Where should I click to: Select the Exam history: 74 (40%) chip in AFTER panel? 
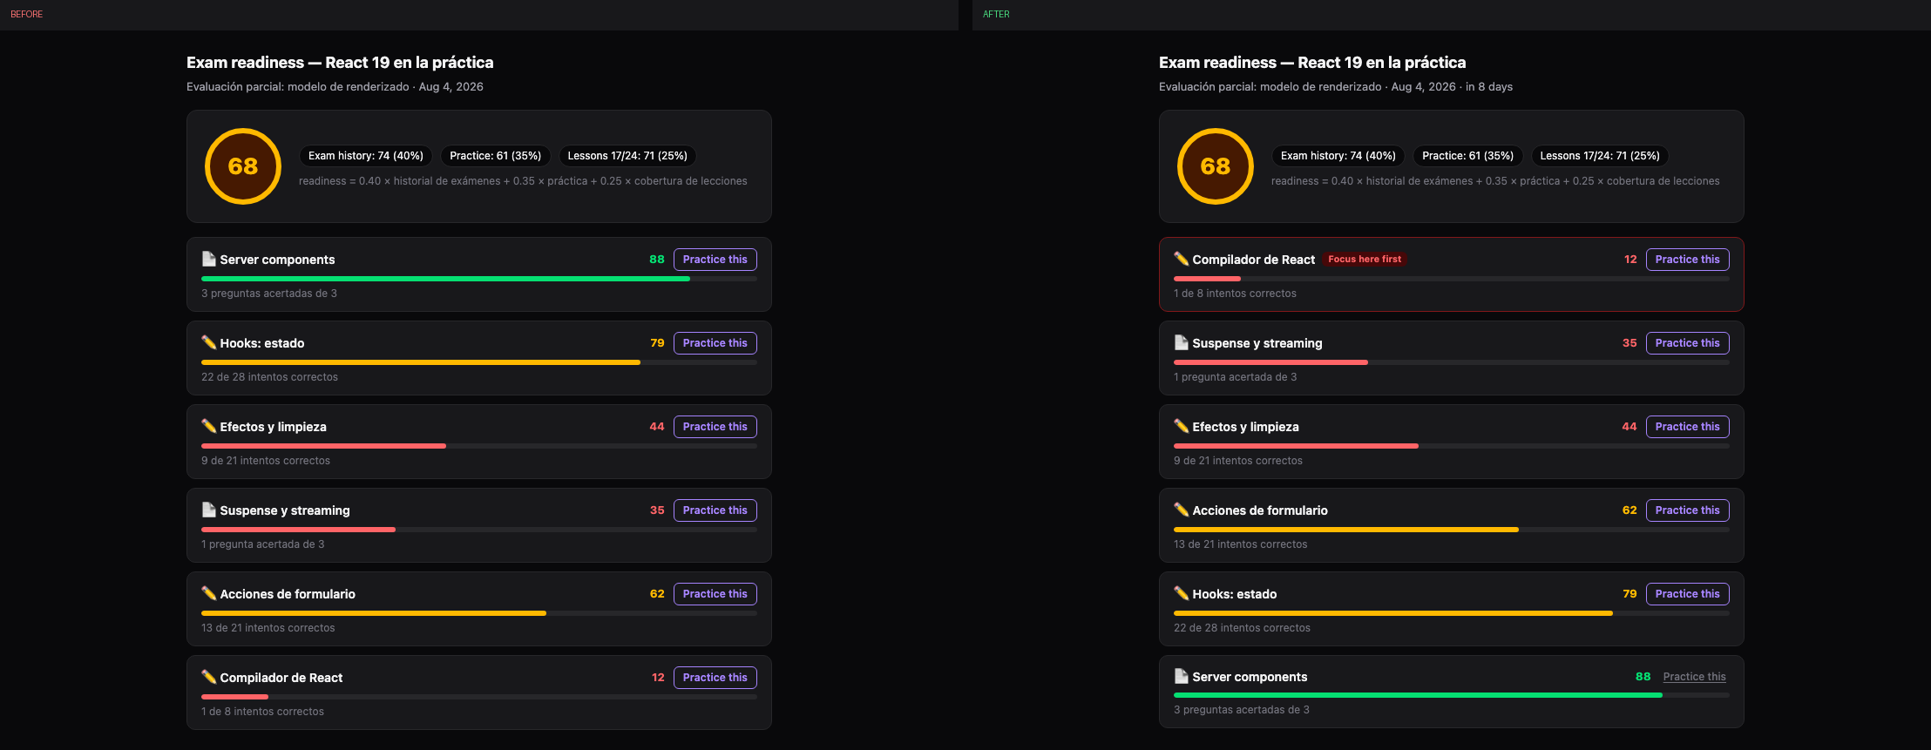[1338, 156]
